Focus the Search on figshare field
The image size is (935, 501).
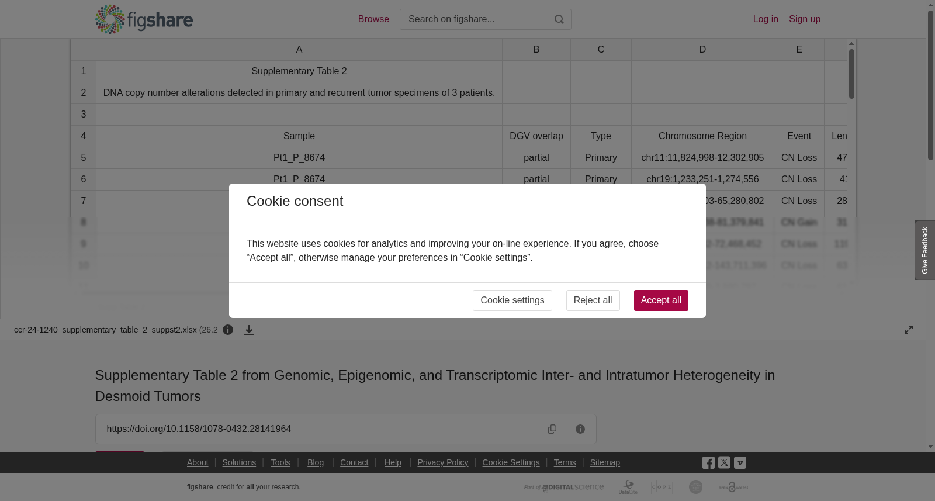476,19
